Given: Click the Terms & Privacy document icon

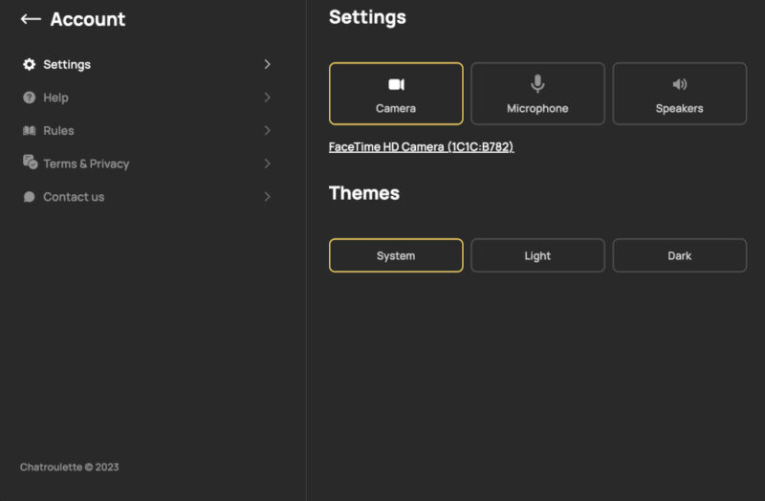Looking at the screenshot, I should click(30, 162).
